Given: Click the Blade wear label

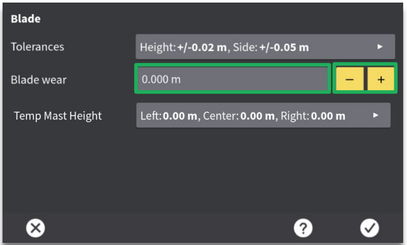Looking at the screenshot, I should (x=39, y=80).
